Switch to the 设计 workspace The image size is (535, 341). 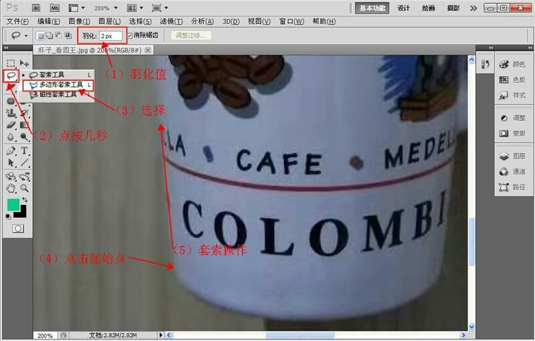404,8
